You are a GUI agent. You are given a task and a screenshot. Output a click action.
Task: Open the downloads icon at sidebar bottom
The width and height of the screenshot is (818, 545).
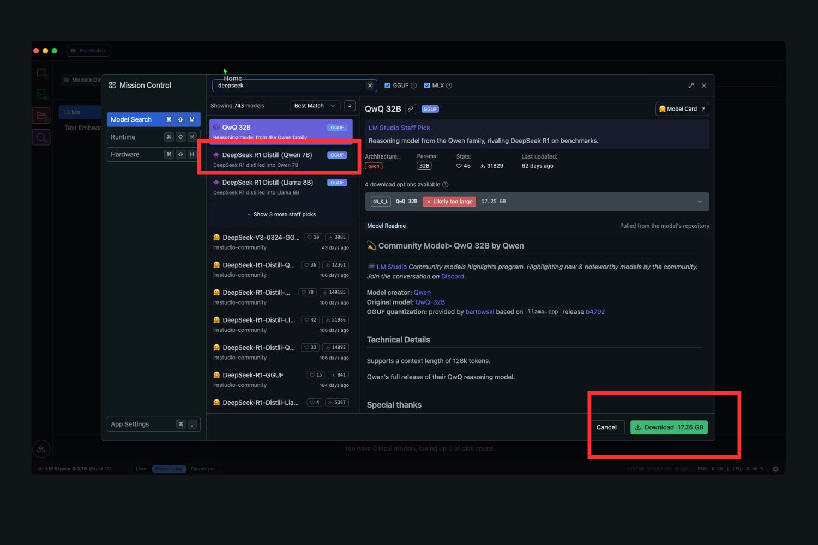point(41,449)
